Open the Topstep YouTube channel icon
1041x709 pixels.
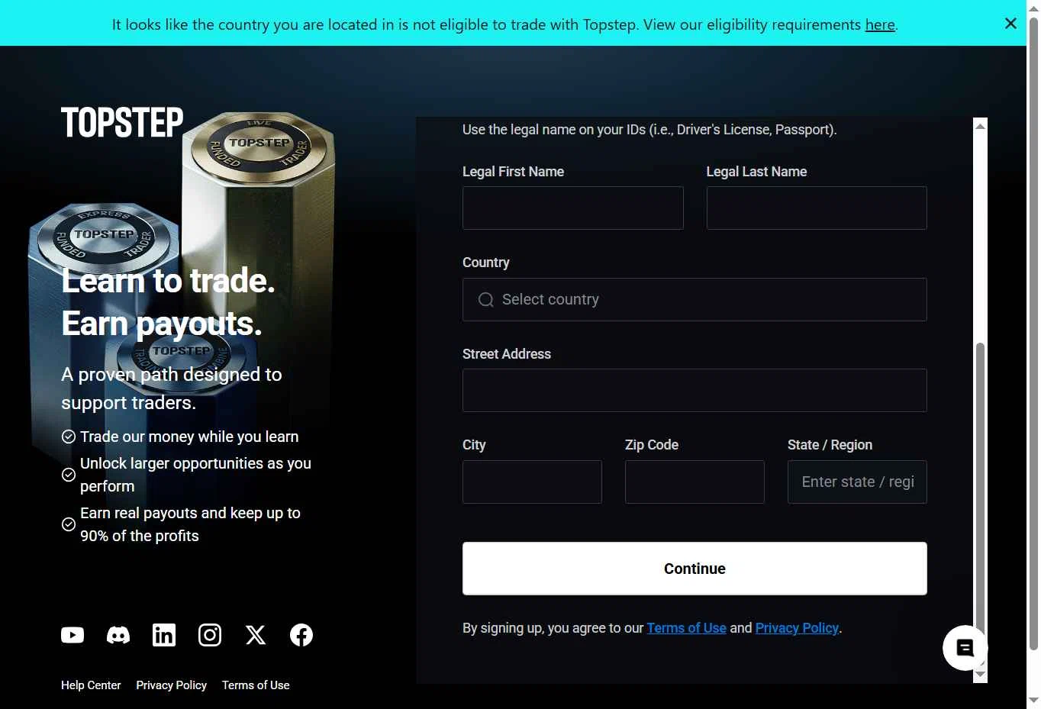pyautogui.click(x=73, y=635)
